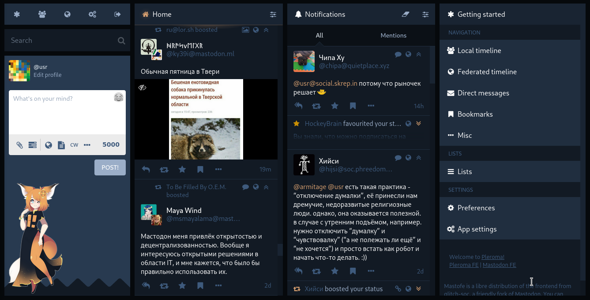Follow the Mastodon FE link

click(x=499, y=265)
